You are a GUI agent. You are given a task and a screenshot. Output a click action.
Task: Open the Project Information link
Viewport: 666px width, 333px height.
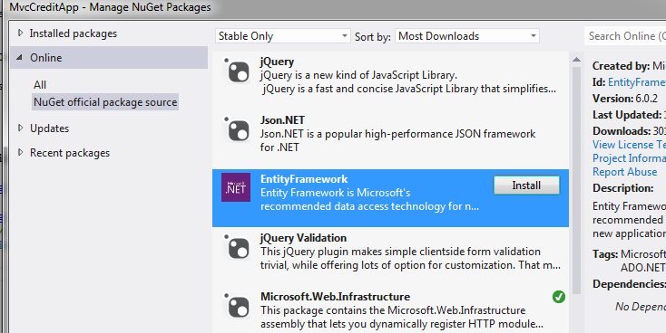click(629, 158)
